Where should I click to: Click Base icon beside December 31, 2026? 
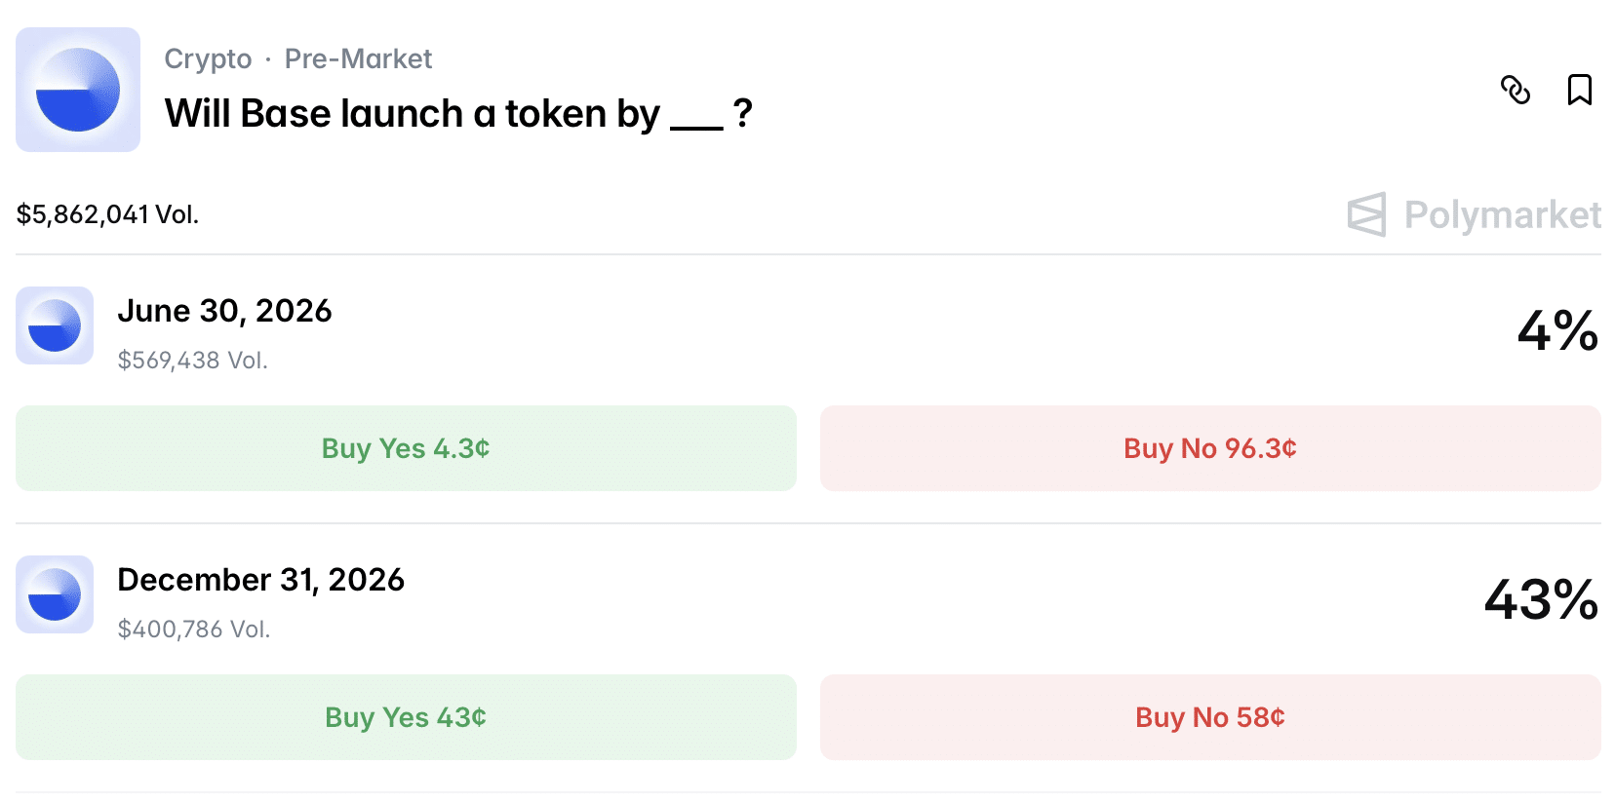(55, 594)
